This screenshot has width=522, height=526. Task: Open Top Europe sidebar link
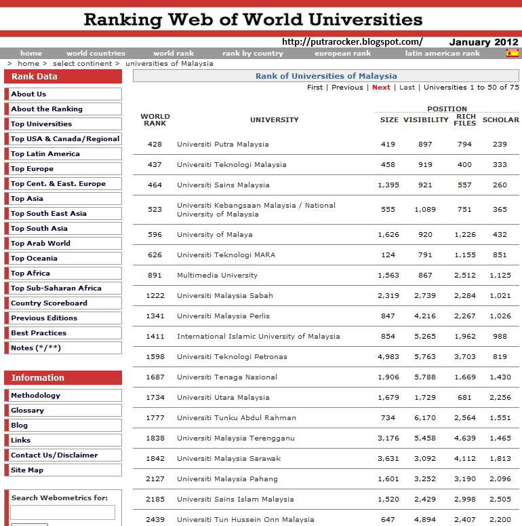63,169
